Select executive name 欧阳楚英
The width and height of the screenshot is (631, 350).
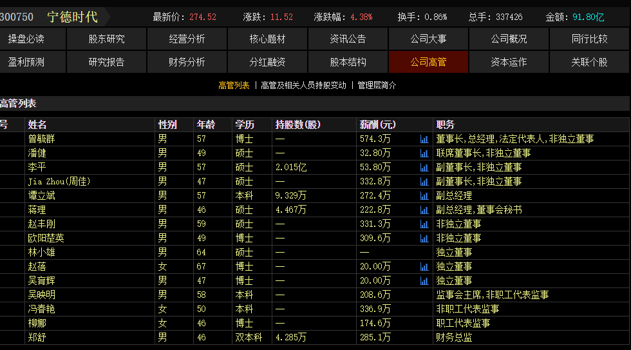[x=46, y=238]
